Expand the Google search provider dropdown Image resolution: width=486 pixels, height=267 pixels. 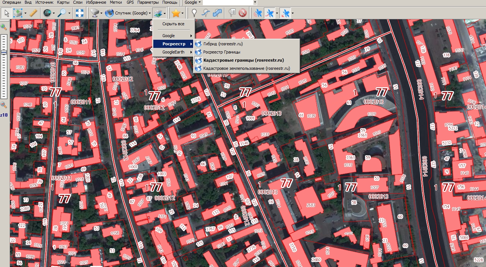(199, 2)
